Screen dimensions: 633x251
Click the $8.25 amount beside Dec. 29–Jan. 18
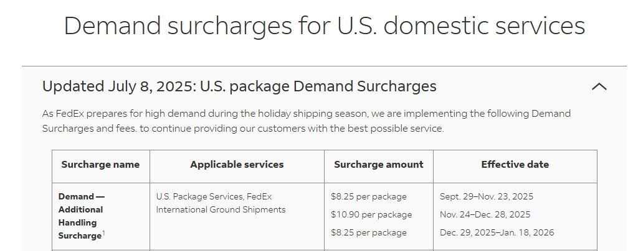pos(368,232)
